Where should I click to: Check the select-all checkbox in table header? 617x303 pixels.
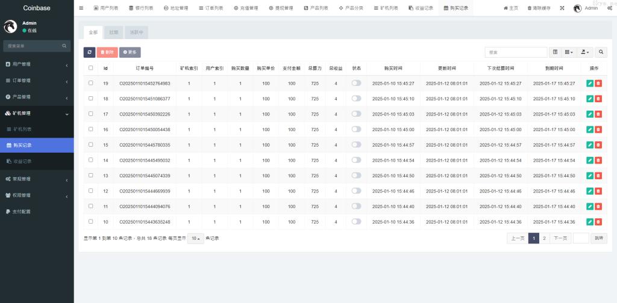click(91, 68)
